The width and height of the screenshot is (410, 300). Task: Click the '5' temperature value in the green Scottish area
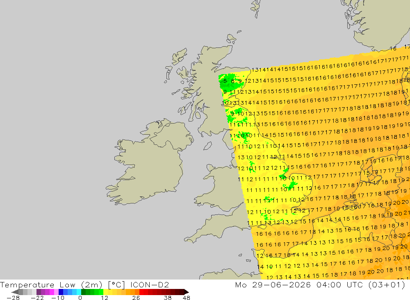[x=225, y=81]
